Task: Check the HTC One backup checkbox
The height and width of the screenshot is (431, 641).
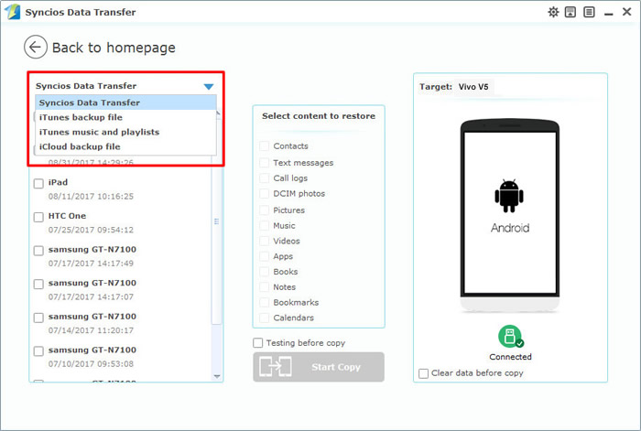Action: [38, 217]
